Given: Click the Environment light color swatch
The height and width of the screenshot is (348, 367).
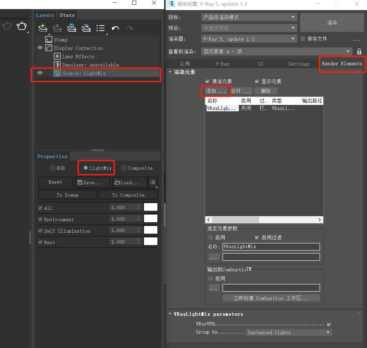Looking at the screenshot, I should click(x=150, y=219).
